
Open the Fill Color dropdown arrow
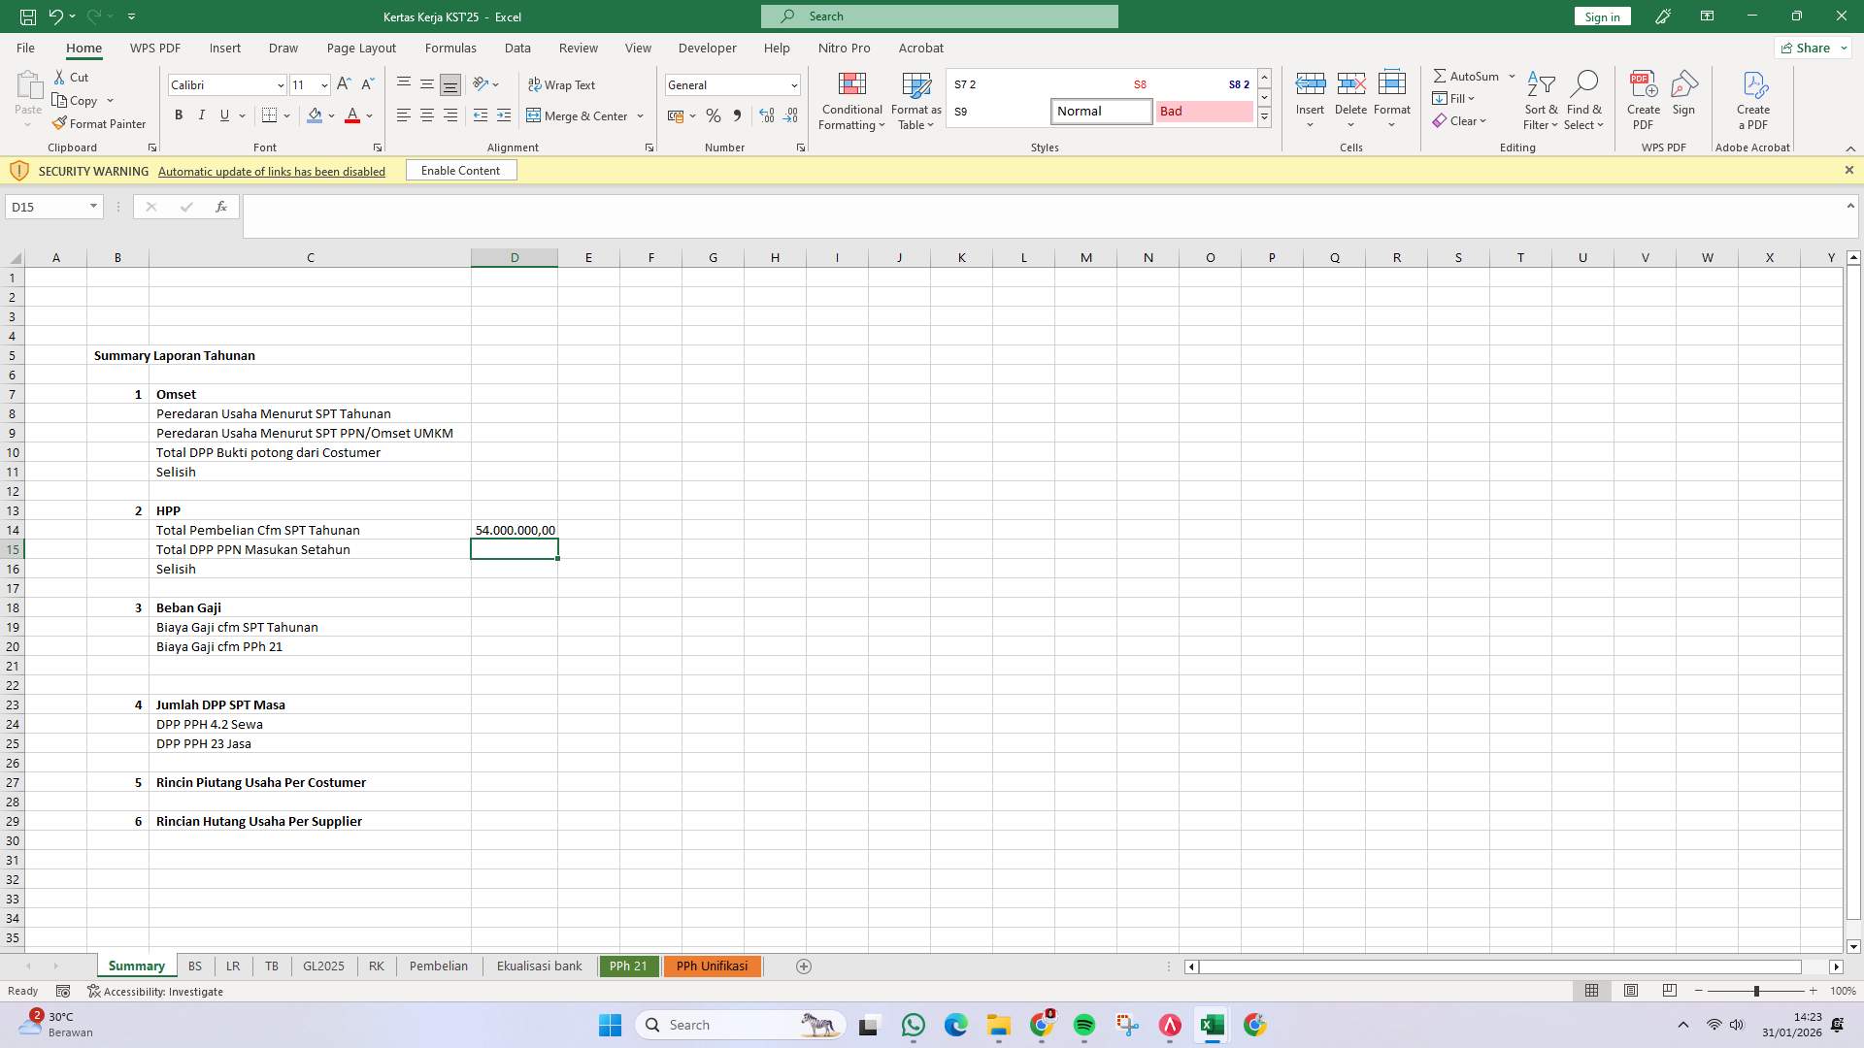pyautogui.click(x=331, y=115)
